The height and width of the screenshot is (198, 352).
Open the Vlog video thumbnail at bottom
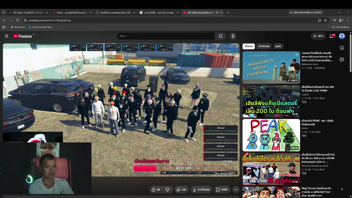tap(271, 192)
